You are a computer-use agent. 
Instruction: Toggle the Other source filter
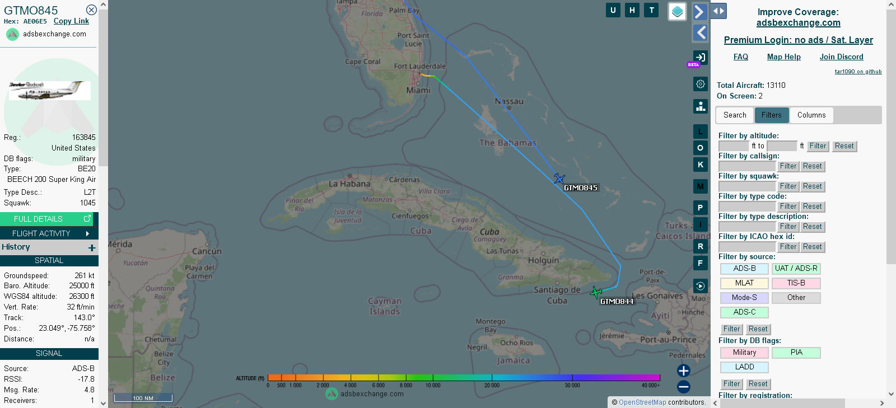(x=796, y=298)
